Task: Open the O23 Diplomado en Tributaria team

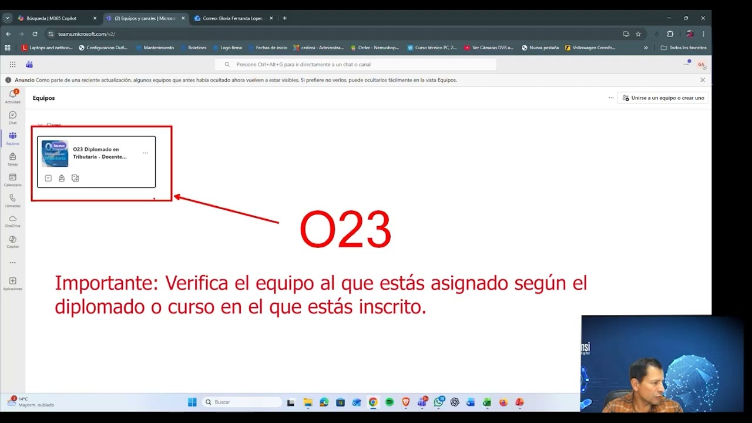Action: (x=96, y=162)
